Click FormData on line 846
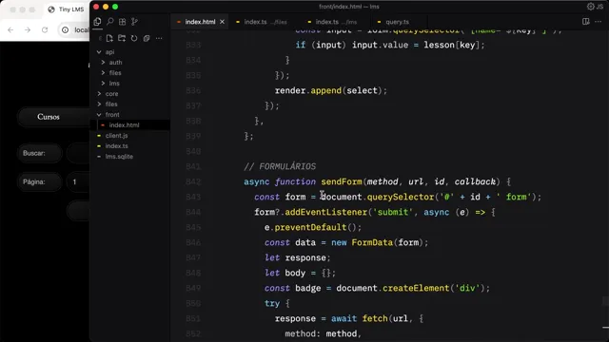Image resolution: width=609 pixels, height=342 pixels. (372, 242)
